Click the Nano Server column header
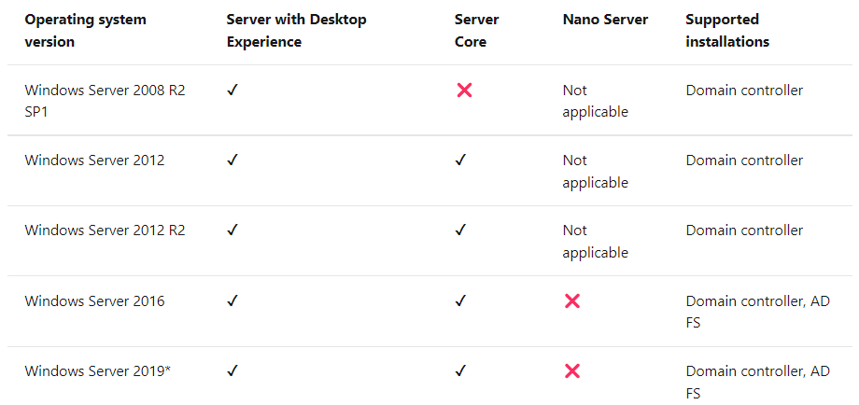 pyautogui.click(x=605, y=20)
